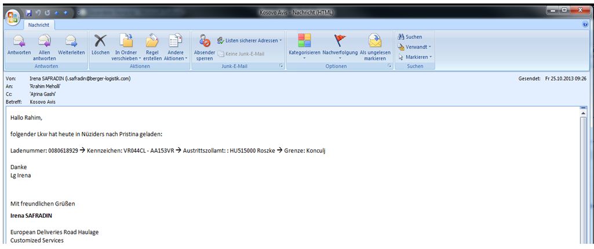Expand the Markieren dropdown
Screen dimensions: 594x249
tap(414, 57)
